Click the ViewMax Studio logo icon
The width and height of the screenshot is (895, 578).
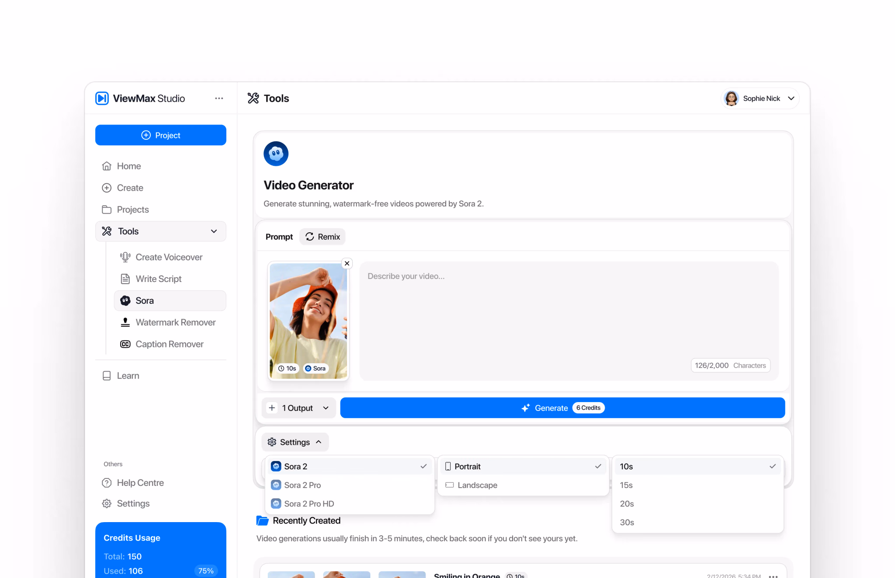102,98
